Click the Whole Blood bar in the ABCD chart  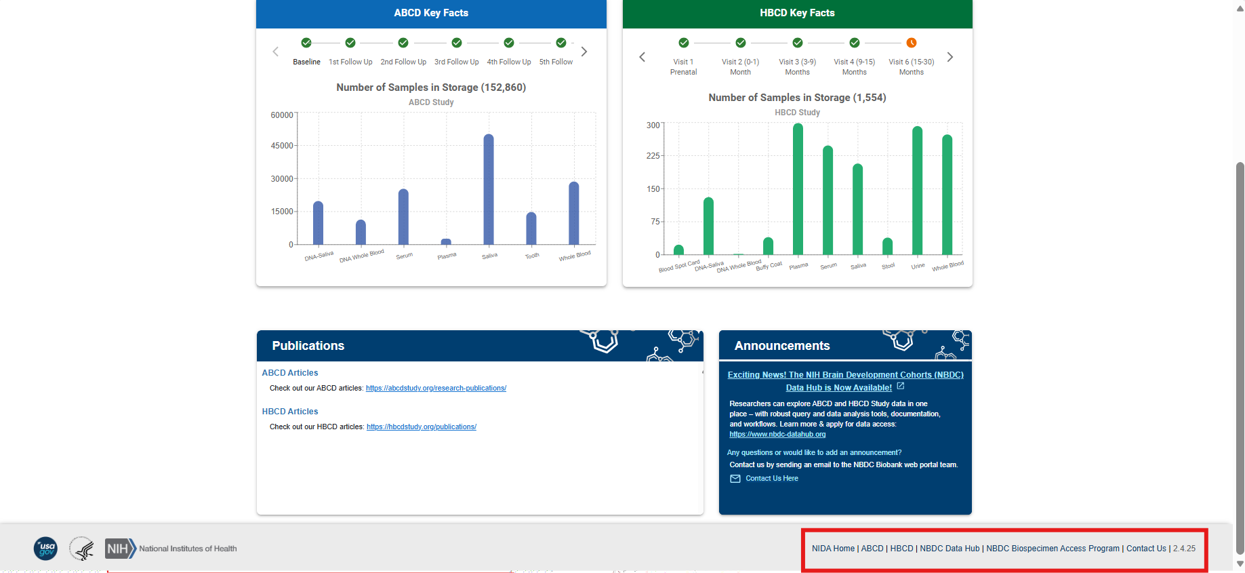[x=574, y=213]
